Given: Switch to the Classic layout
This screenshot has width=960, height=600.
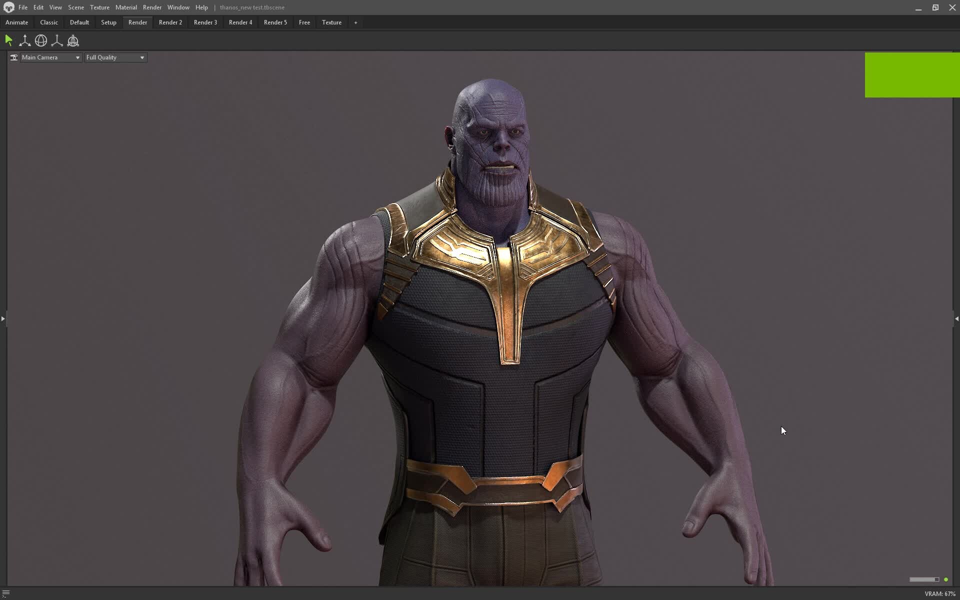Looking at the screenshot, I should (48, 22).
